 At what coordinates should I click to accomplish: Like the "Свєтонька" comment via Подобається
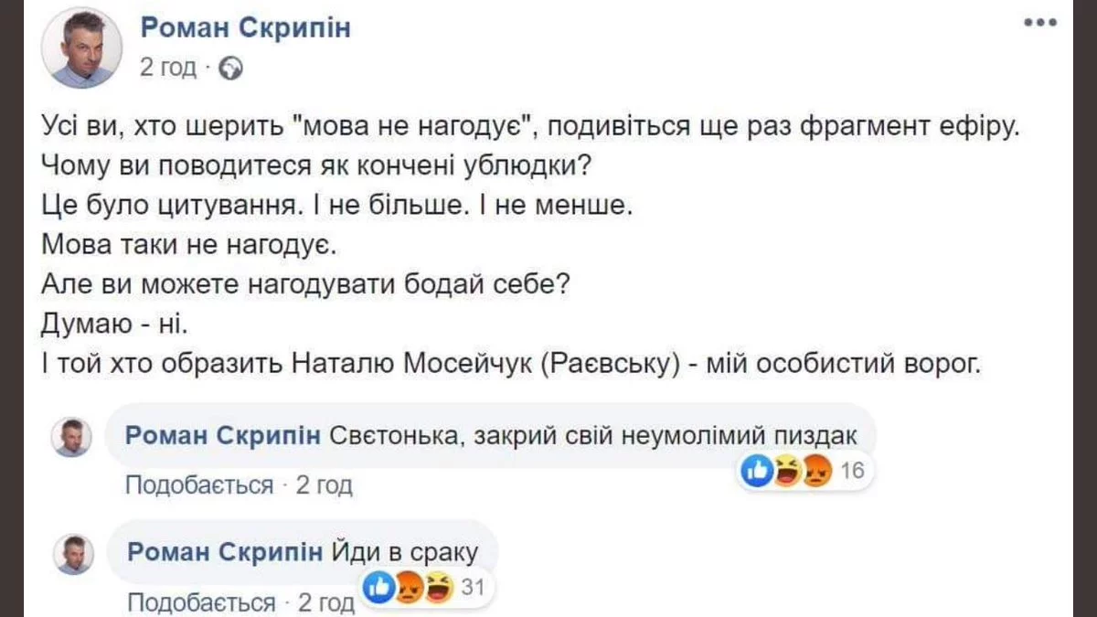198,485
